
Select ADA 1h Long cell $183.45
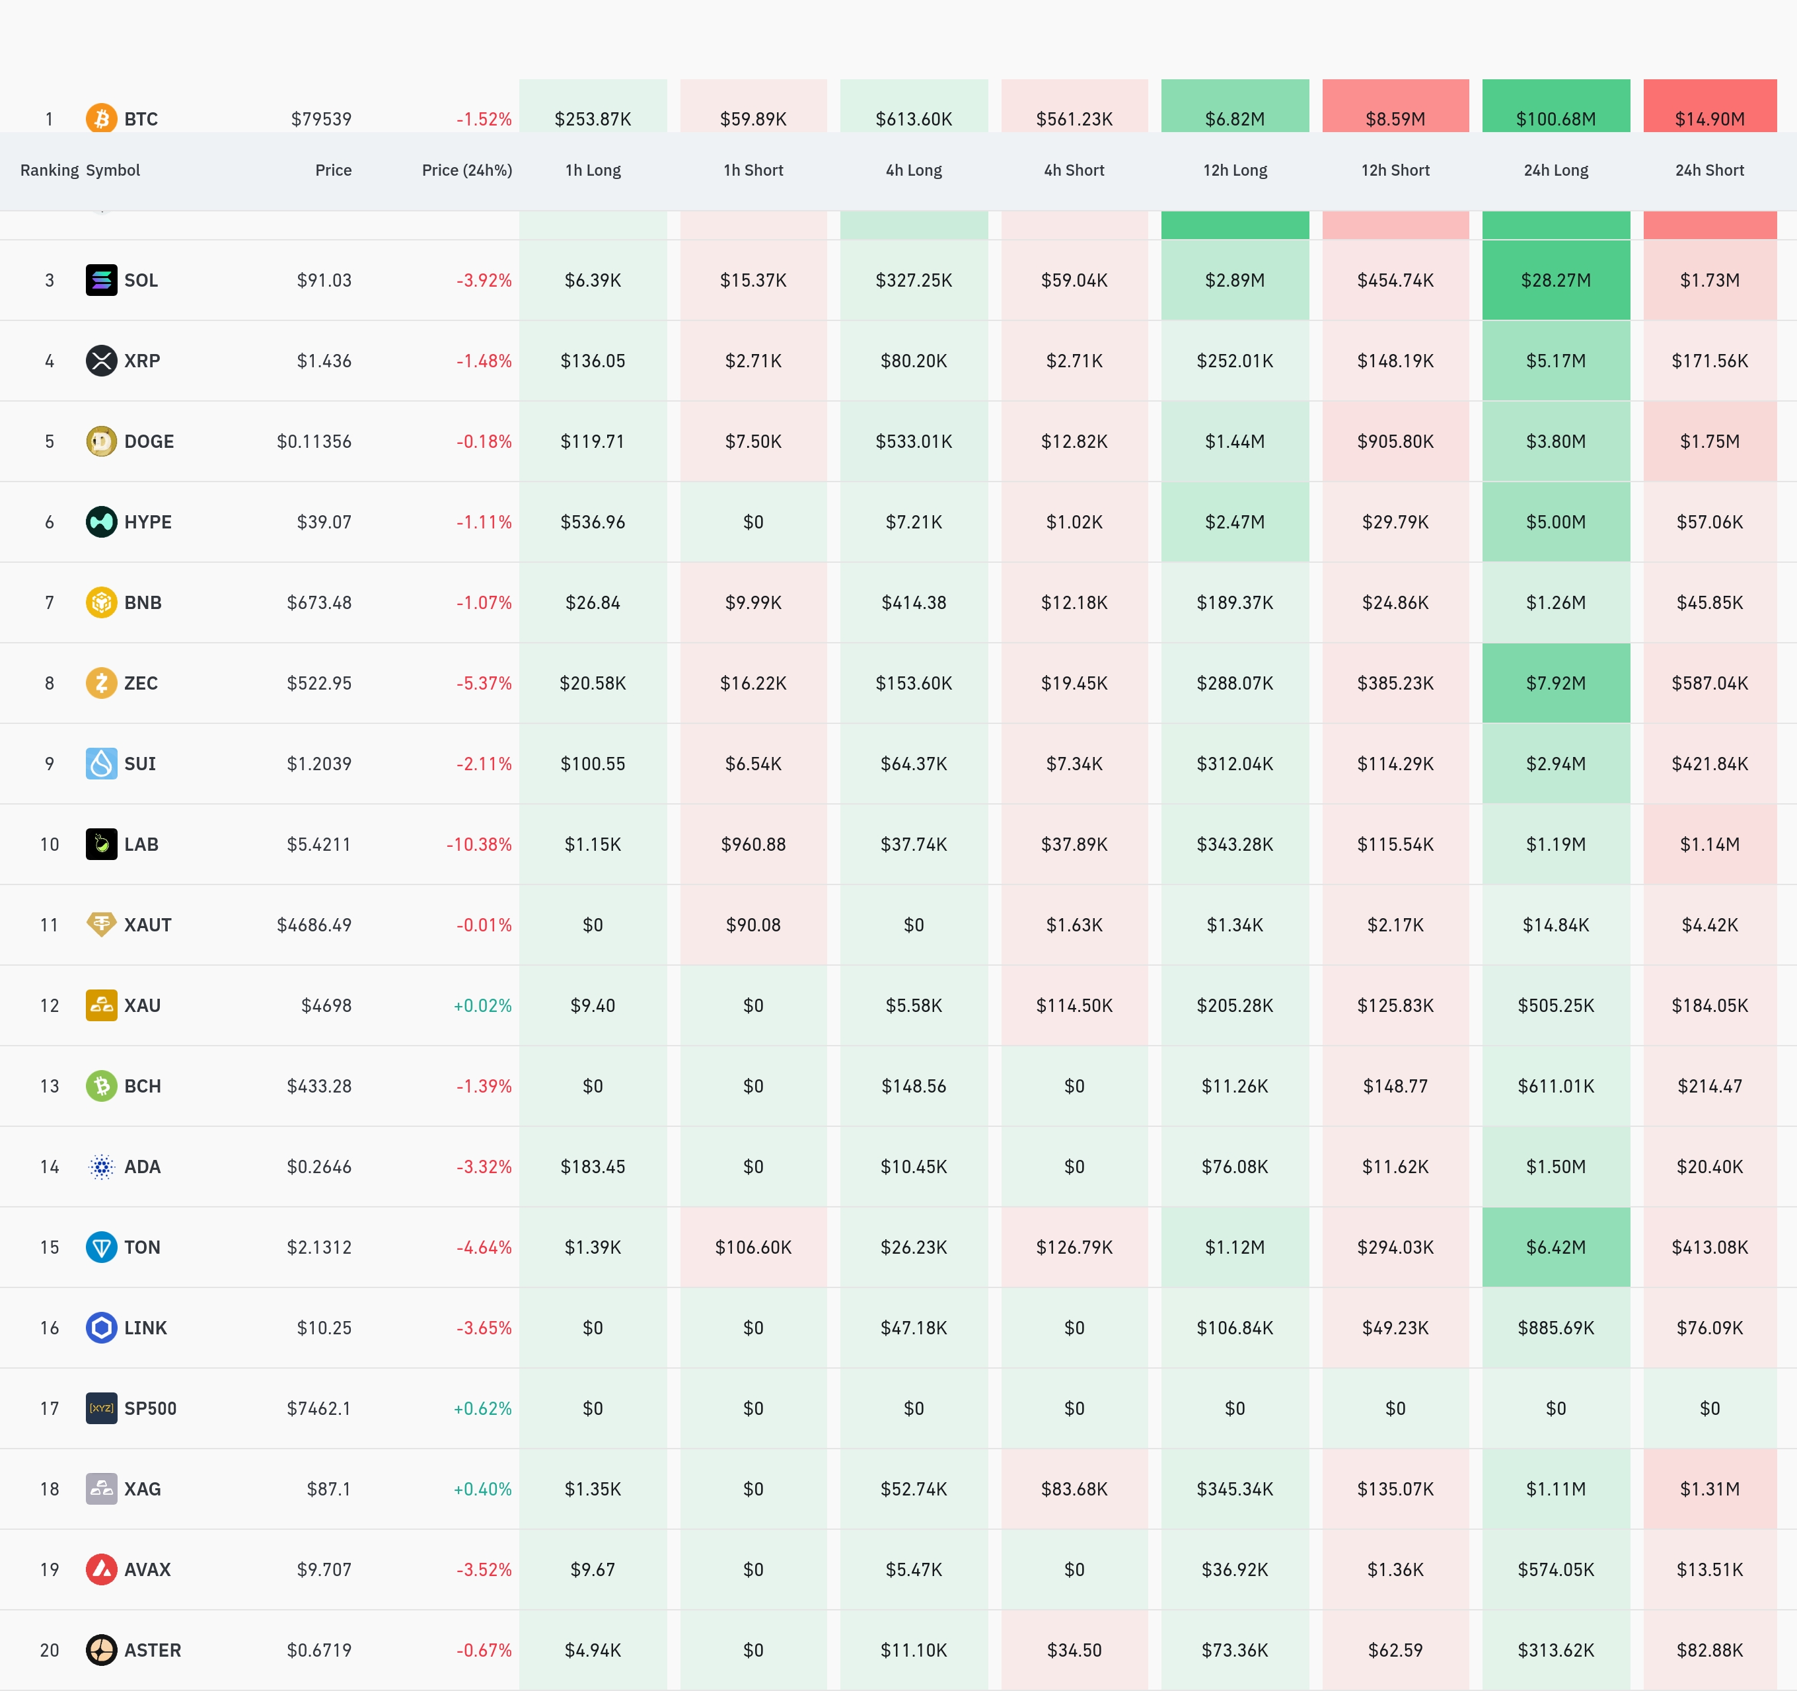point(593,1167)
